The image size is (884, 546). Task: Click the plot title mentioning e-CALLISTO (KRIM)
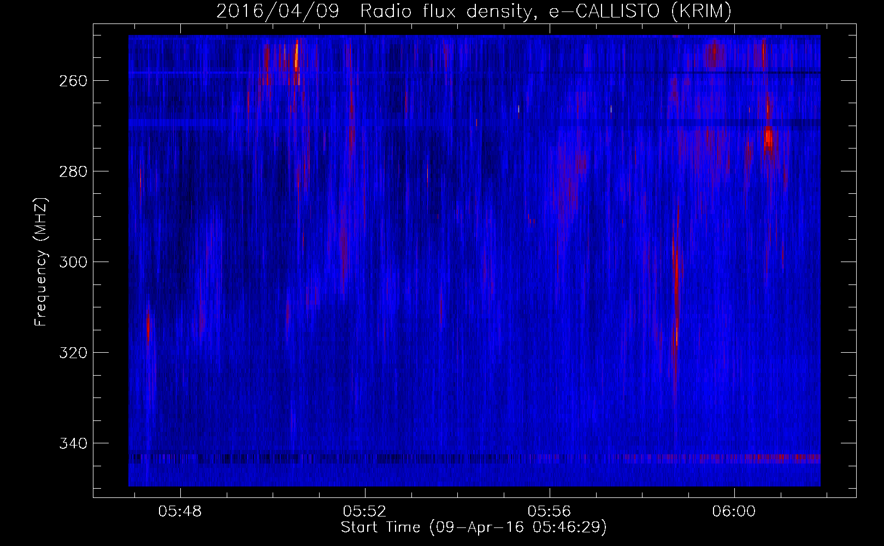coord(474,11)
